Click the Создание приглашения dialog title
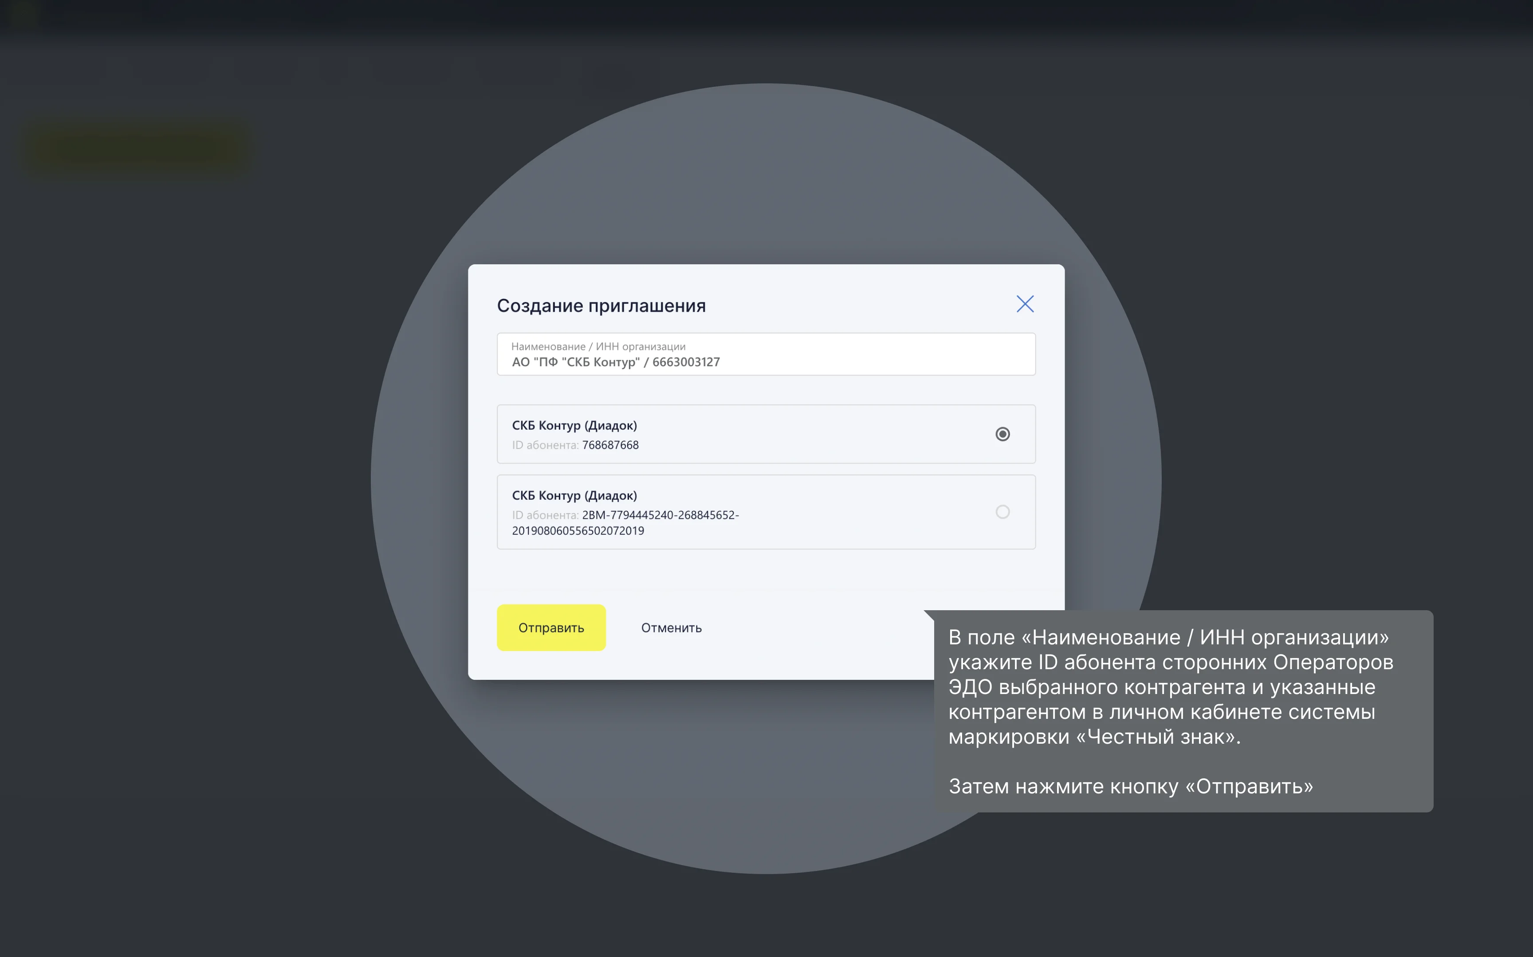The width and height of the screenshot is (1533, 957). 601,306
